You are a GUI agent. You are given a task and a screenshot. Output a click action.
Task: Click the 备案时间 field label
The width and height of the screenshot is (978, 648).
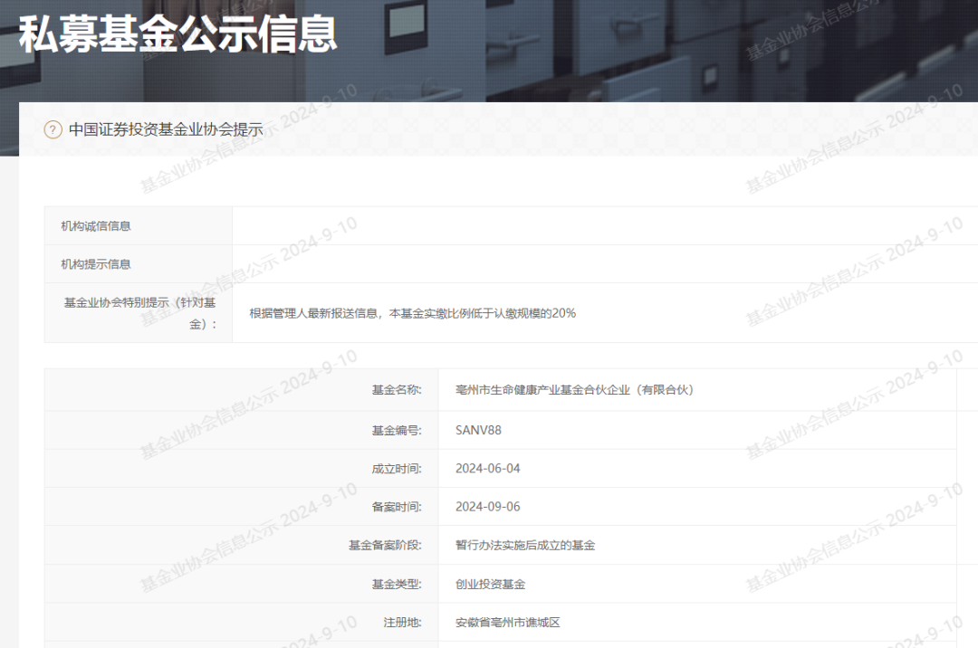(397, 507)
